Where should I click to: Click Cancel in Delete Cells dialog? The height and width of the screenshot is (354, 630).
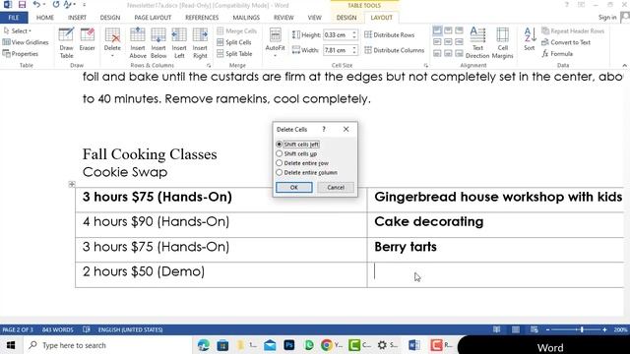tap(336, 188)
